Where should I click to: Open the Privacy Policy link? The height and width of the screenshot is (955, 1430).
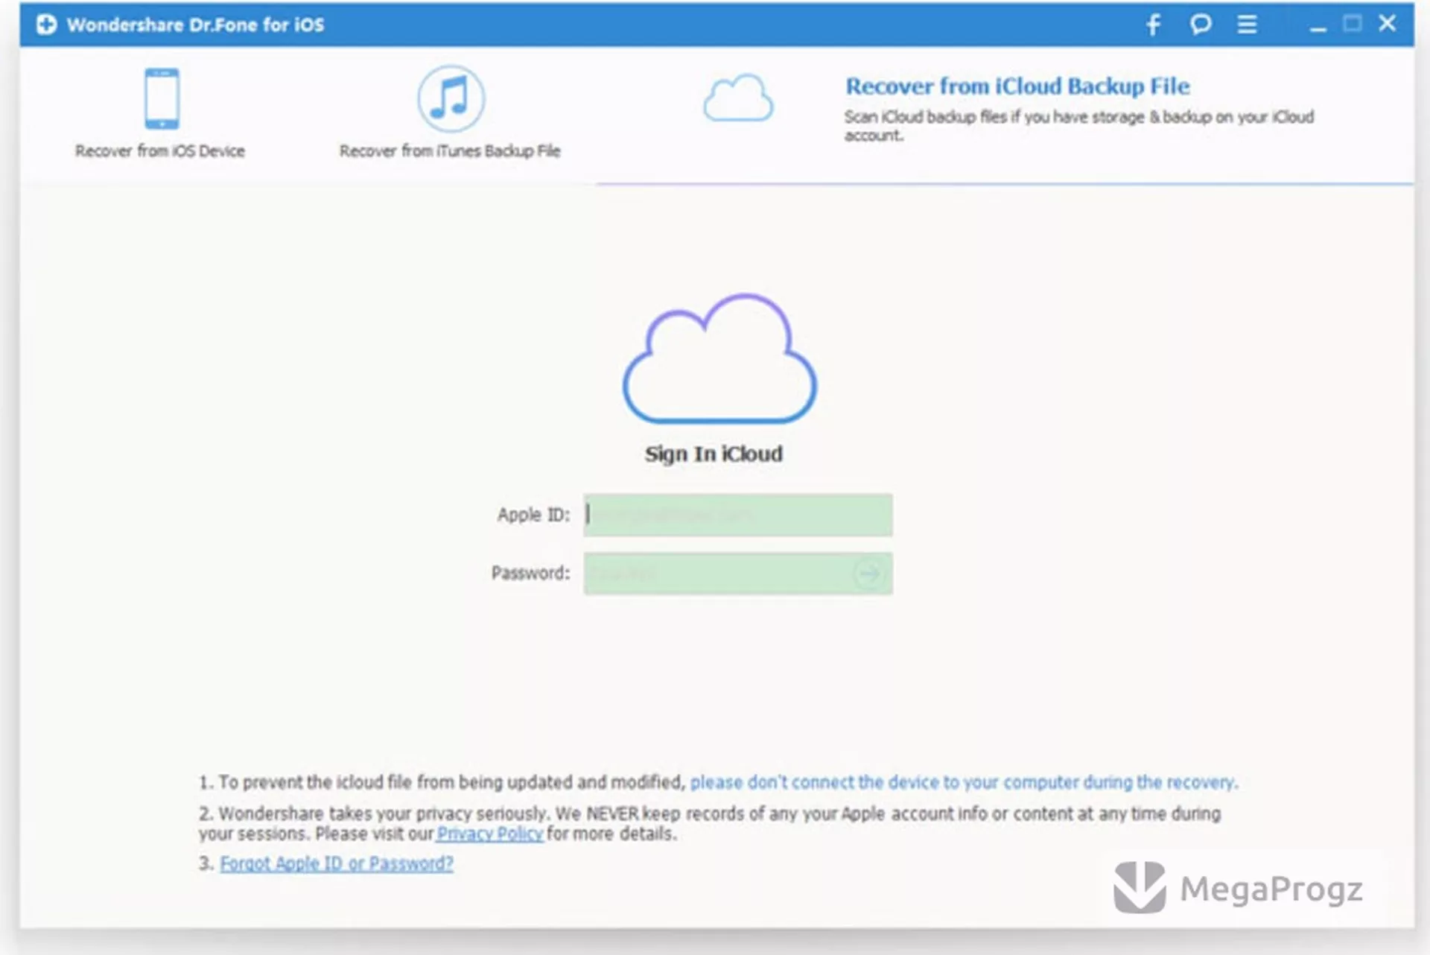490,834
